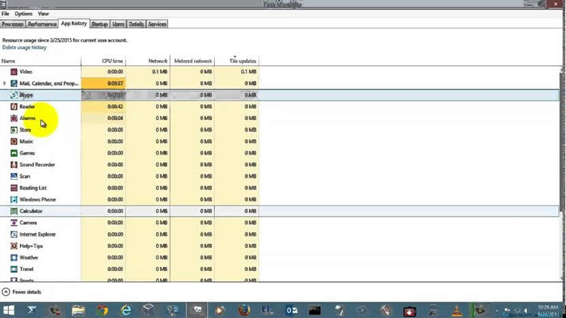Select the Sound Recorder row
Viewport: 566px width, 318px height.
point(37,165)
